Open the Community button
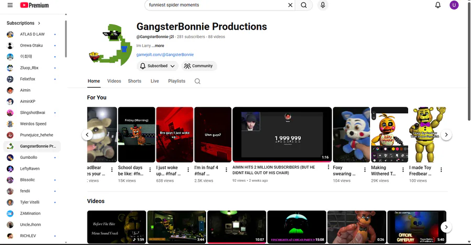Viewport: 471px width, 245px height. (x=199, y=66)
